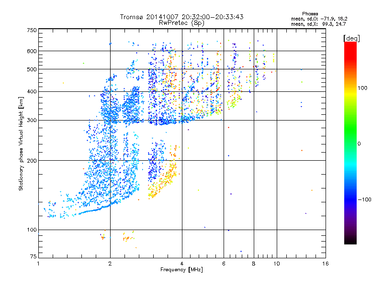Click the phase colorbar gradient

pyautogui.click(x=350, y=143)
